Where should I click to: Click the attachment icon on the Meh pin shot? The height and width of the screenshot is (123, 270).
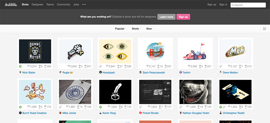tap(221, 66)
